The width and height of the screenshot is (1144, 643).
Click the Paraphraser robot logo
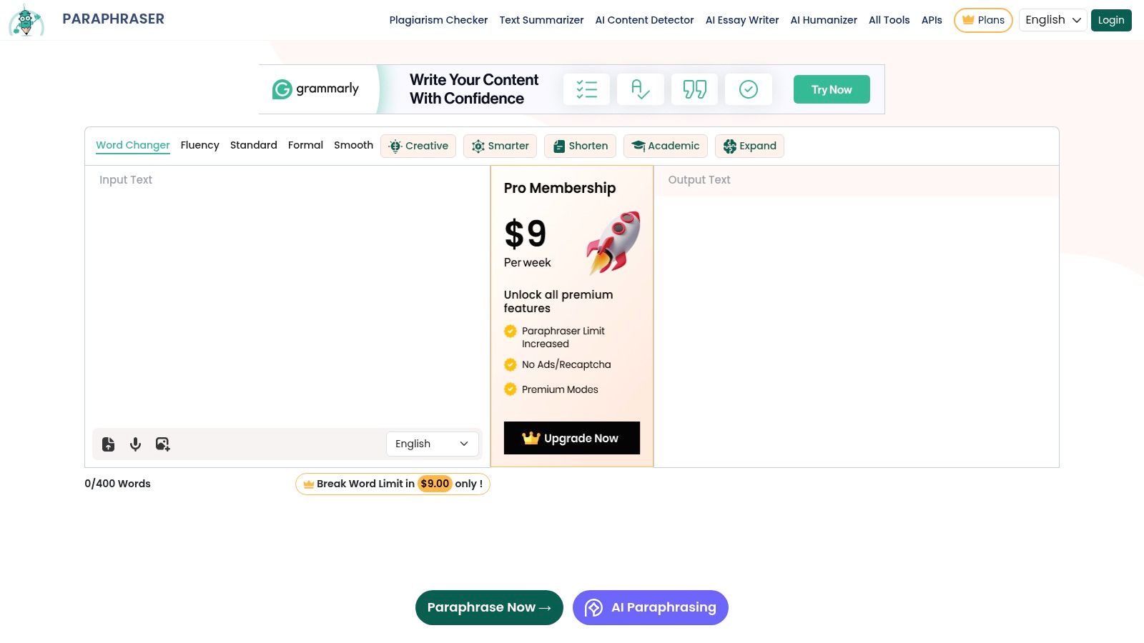tap(26, 20)
